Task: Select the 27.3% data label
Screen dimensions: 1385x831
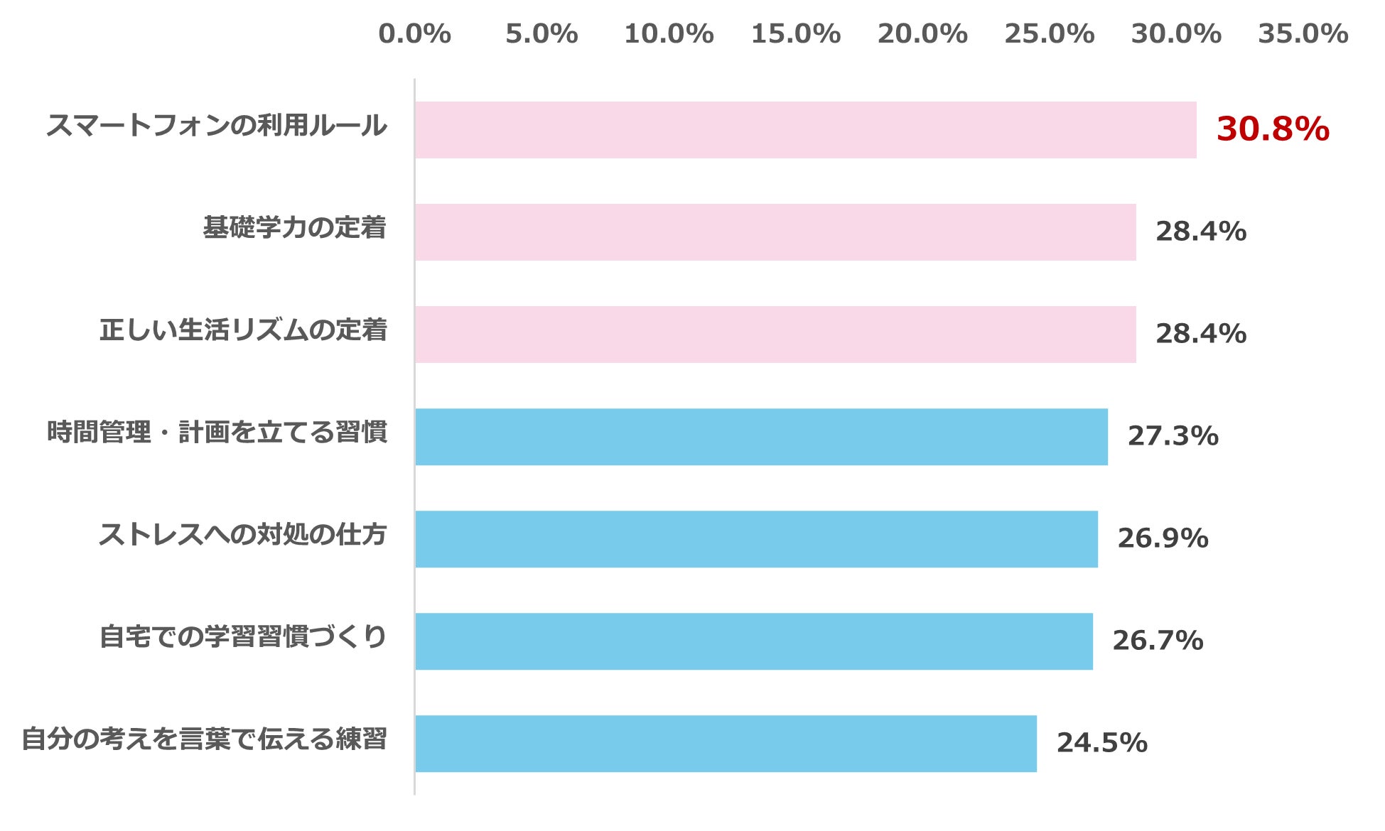Action: tap(1173, 436)
